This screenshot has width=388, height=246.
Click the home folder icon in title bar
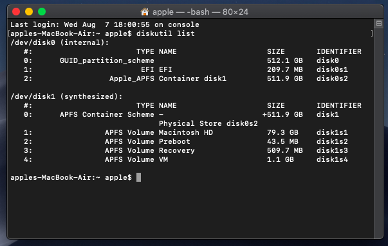tap(145, 12)
